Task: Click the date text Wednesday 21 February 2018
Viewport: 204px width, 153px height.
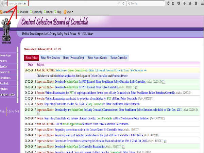Action: (38, 49)
